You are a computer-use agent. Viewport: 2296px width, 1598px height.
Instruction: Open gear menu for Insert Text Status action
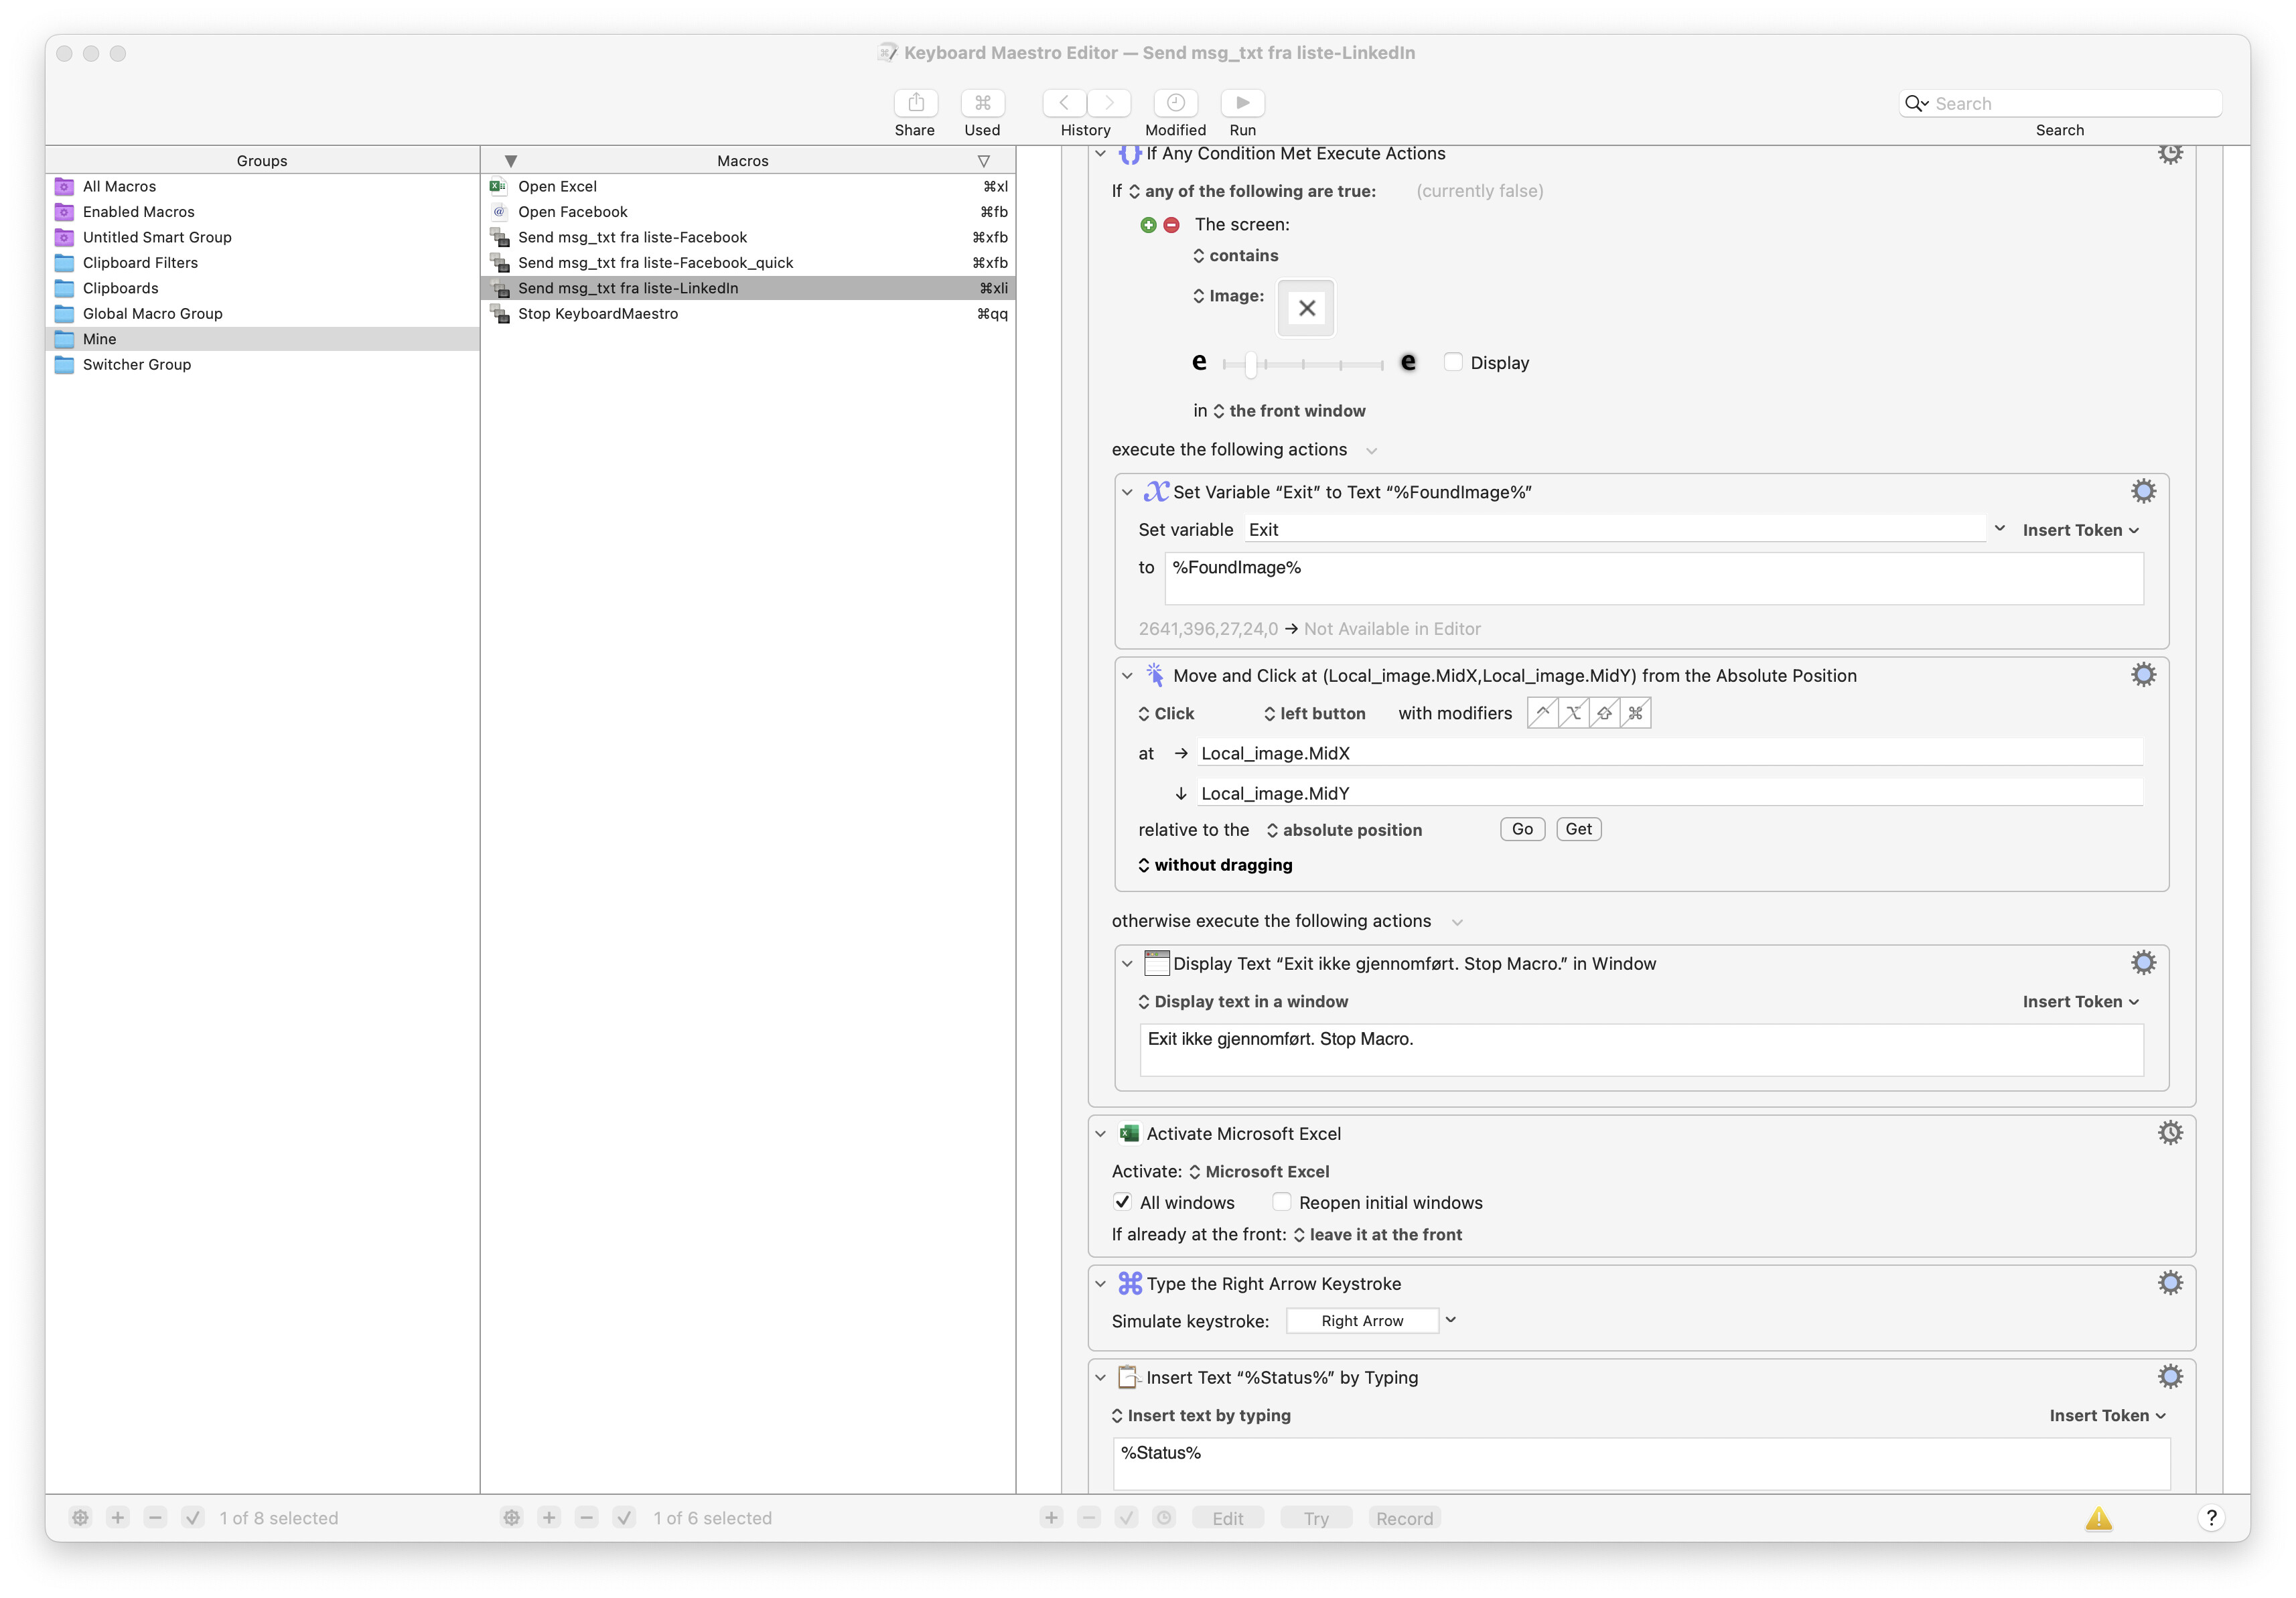2169,1377
